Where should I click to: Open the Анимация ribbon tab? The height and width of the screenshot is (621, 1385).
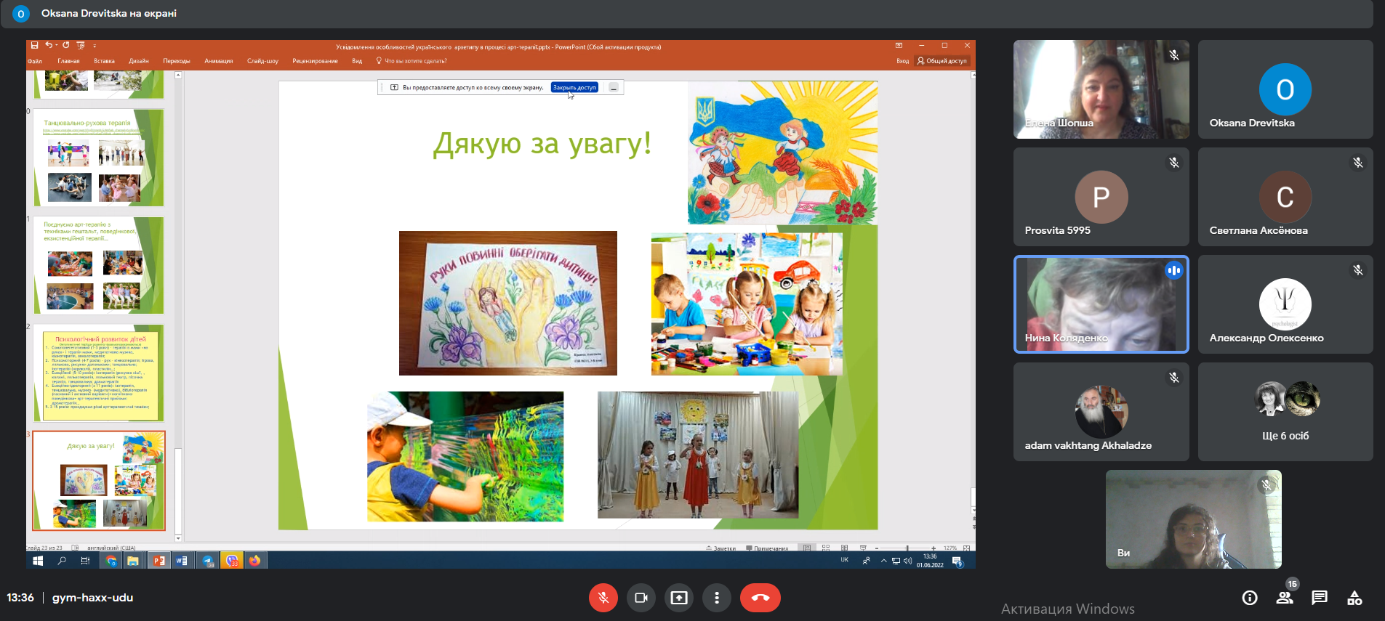click(x=218, y=61)
